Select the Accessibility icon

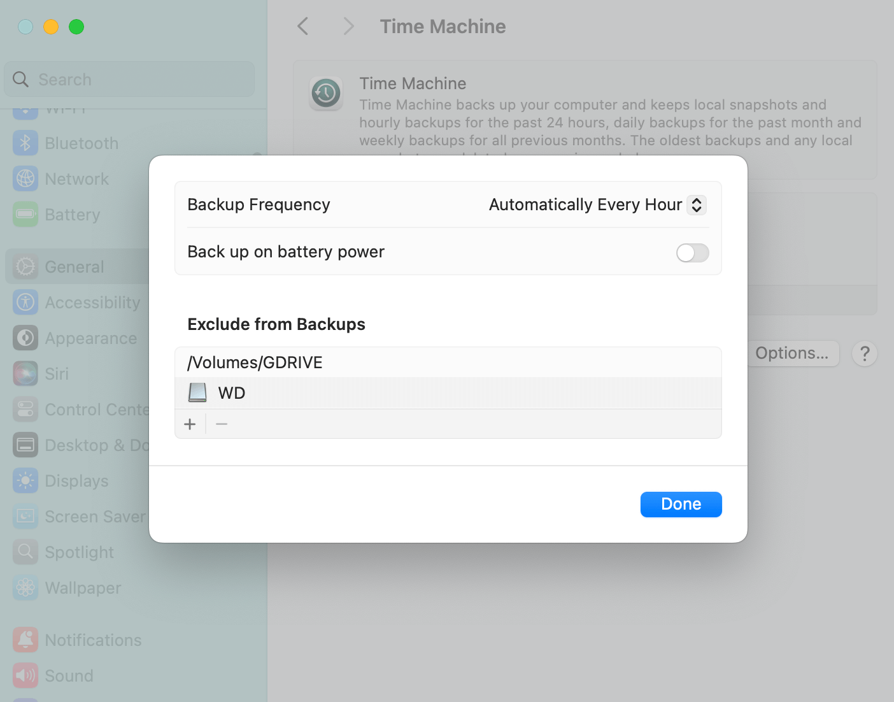coord(25,303)
